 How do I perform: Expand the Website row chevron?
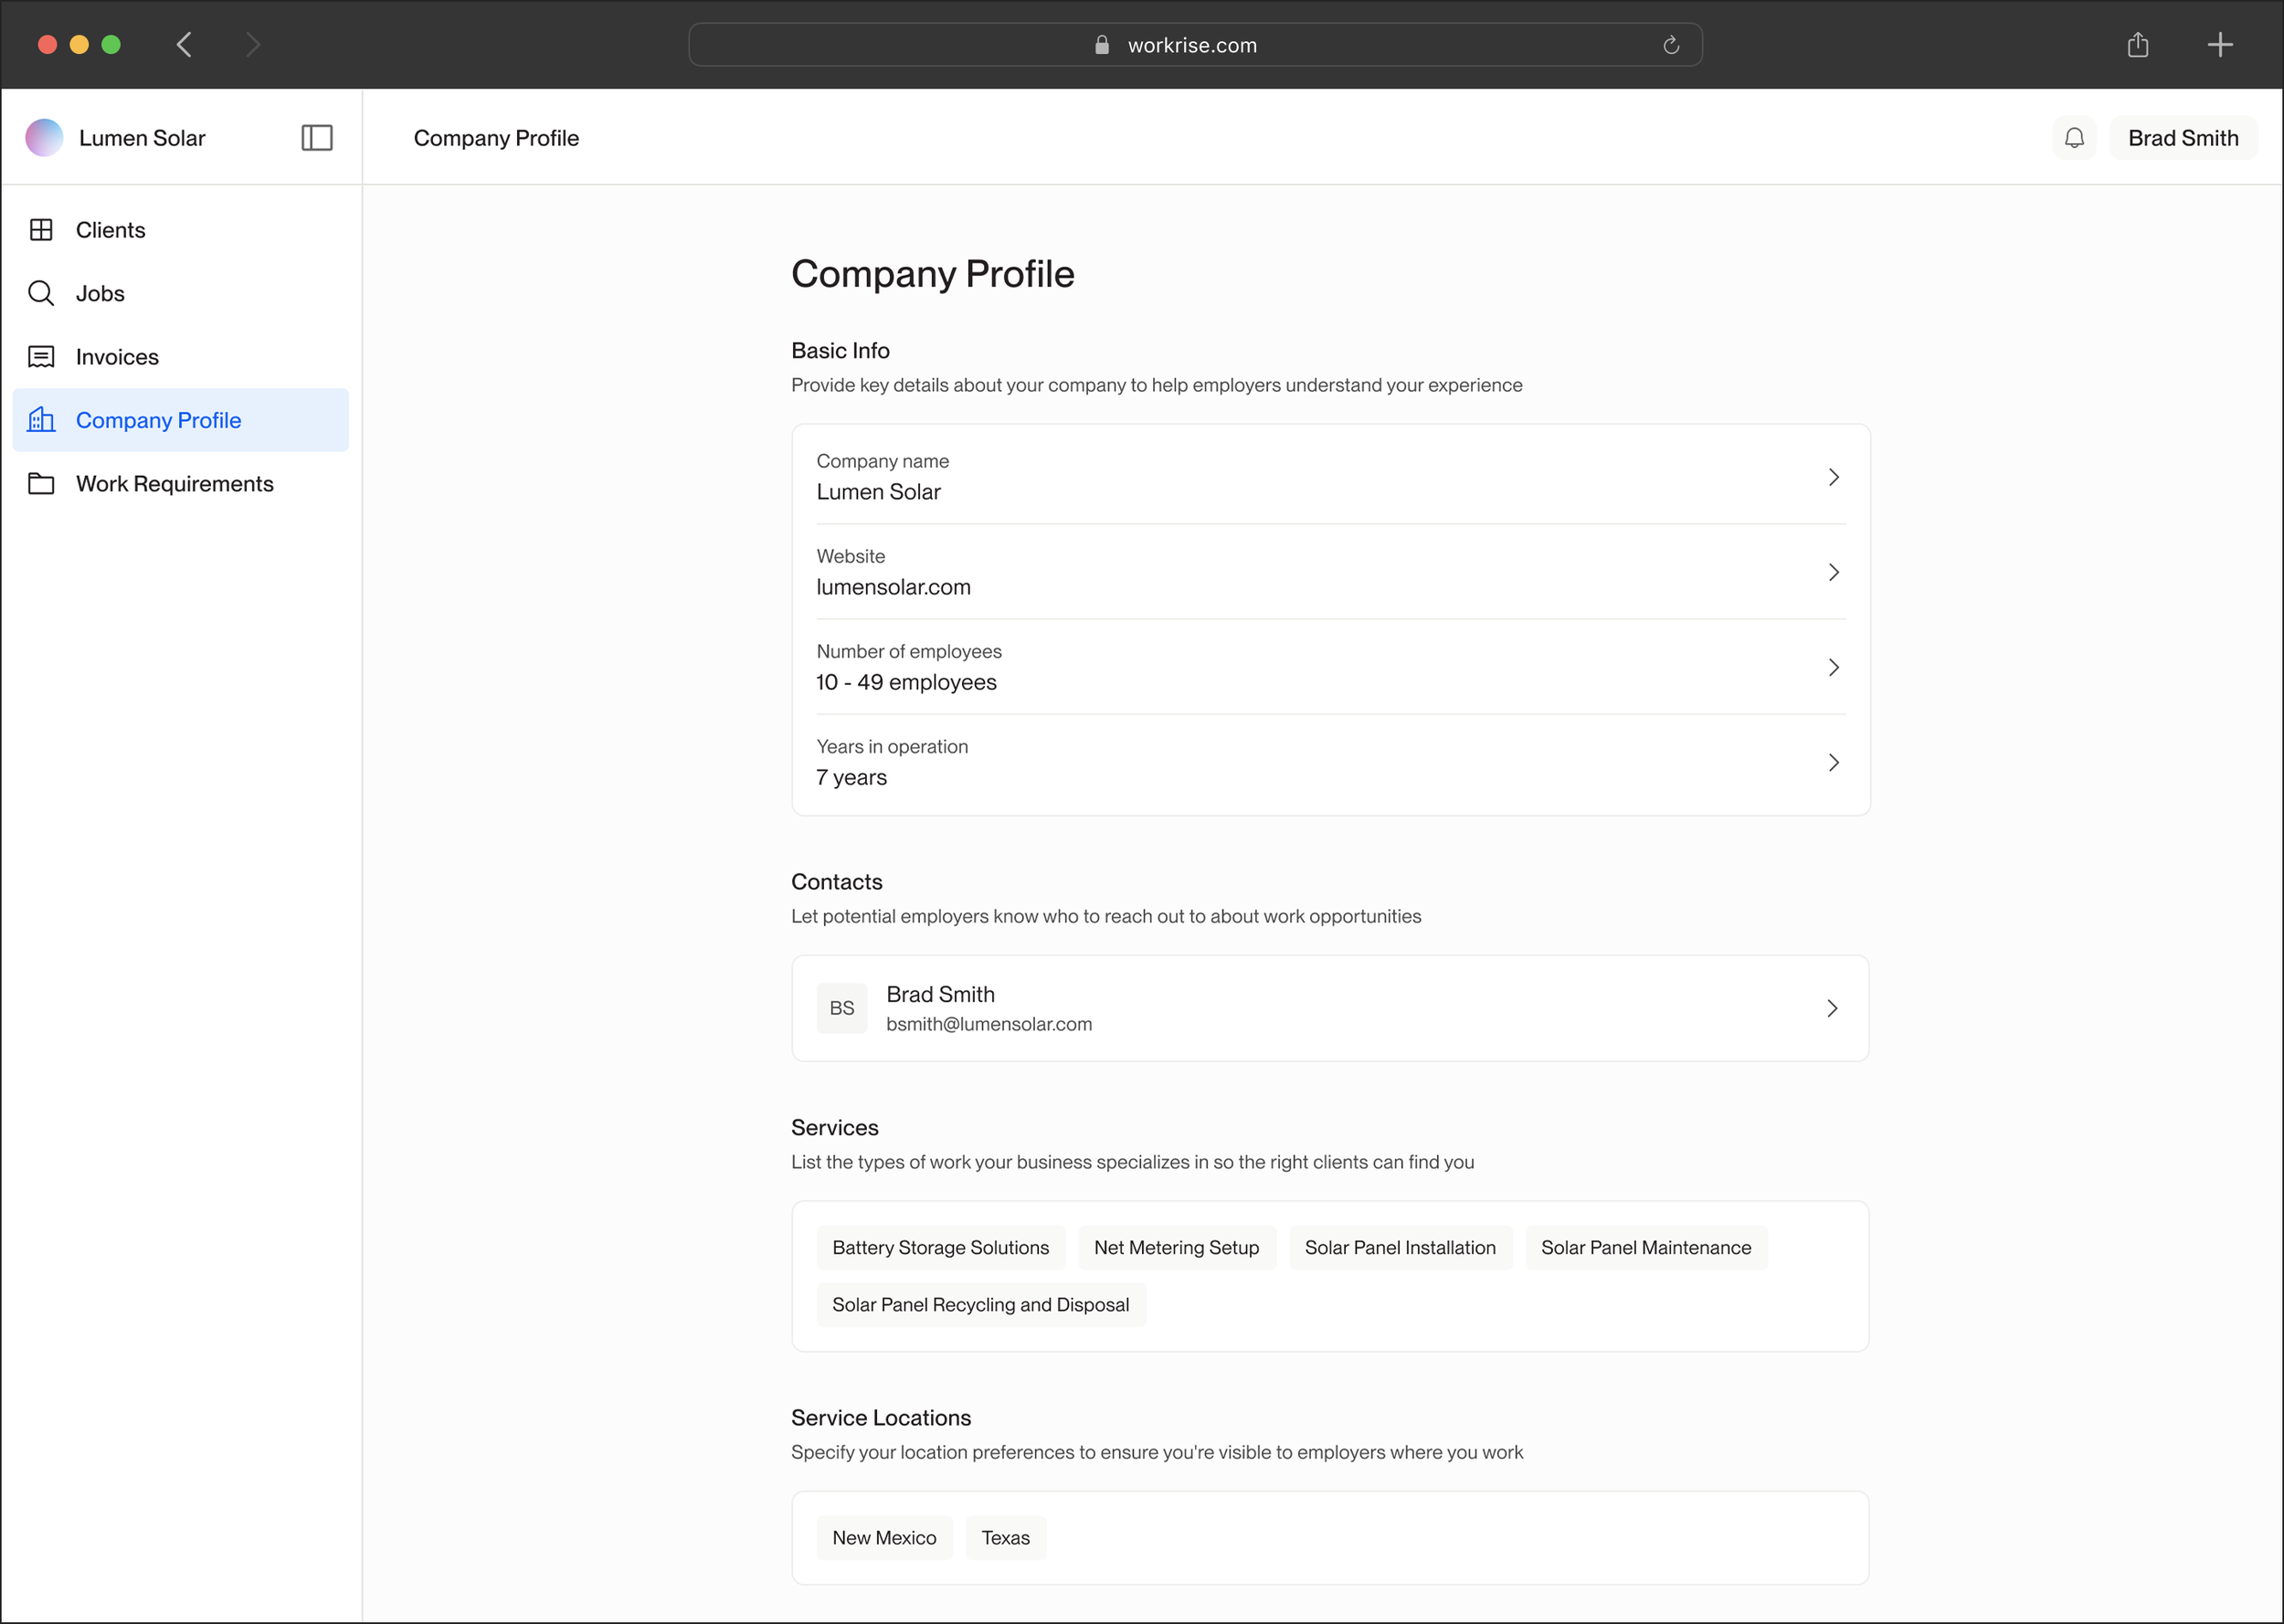tap(1833, 572)
